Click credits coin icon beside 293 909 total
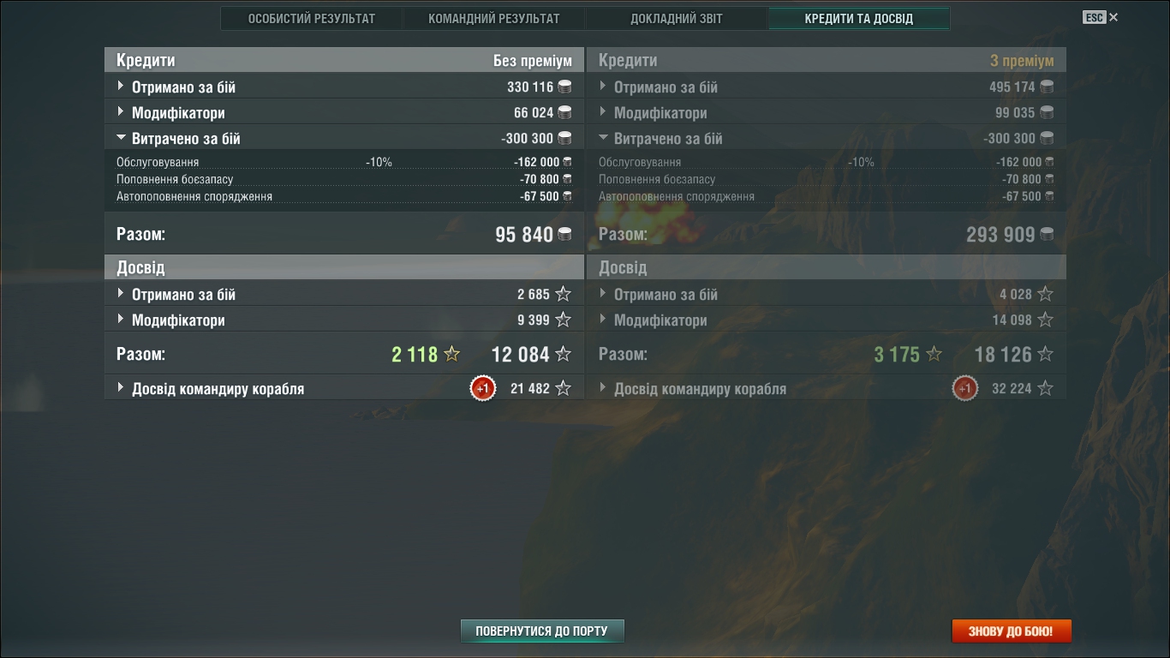Viewport: 1170px width, 658px height. [x=1047, y=235]
